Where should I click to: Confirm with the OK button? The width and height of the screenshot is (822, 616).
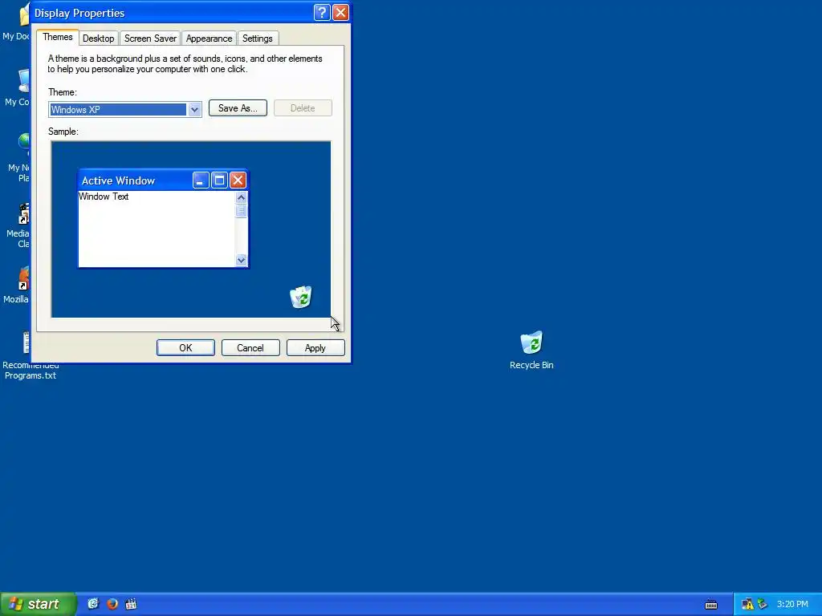(x=185, y=348)
